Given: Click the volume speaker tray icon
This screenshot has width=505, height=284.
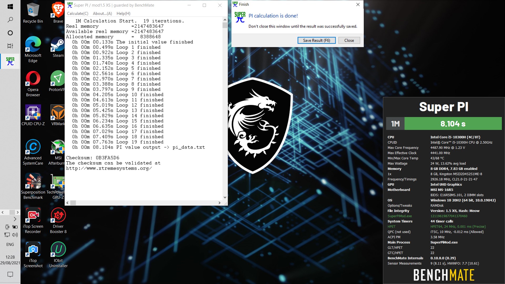Looking at the screenshot, I should point(15,235).
